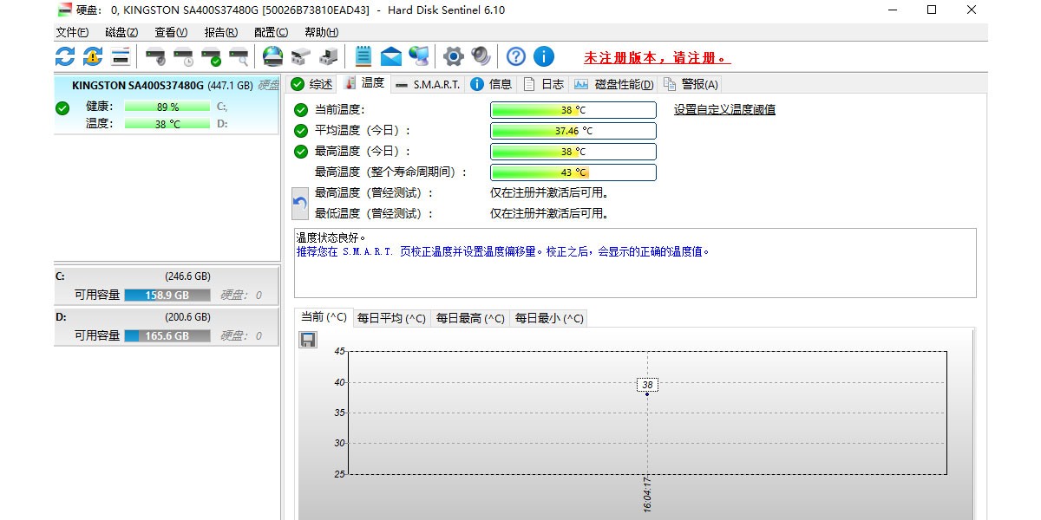
Task: Click the 89 % health bar
Action: coord(167,107)
